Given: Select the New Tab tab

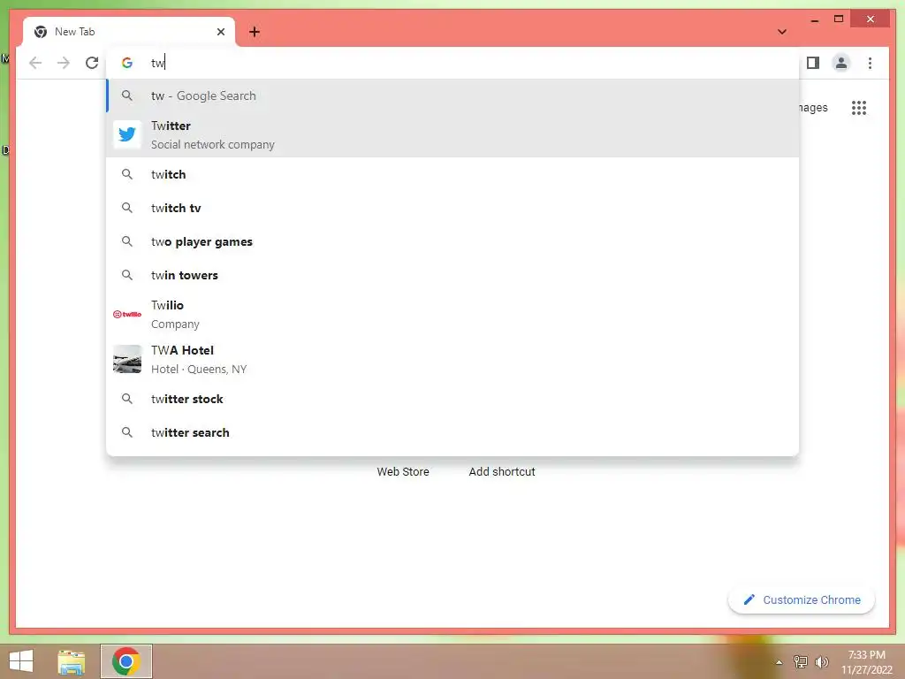Looking at the screenshot, I should click(x=129, y=32).
